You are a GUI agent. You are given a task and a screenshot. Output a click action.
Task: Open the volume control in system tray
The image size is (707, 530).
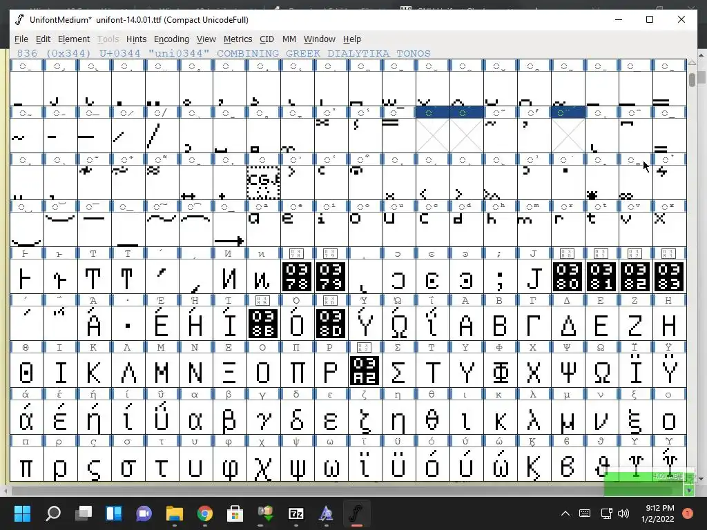[623, 513]
